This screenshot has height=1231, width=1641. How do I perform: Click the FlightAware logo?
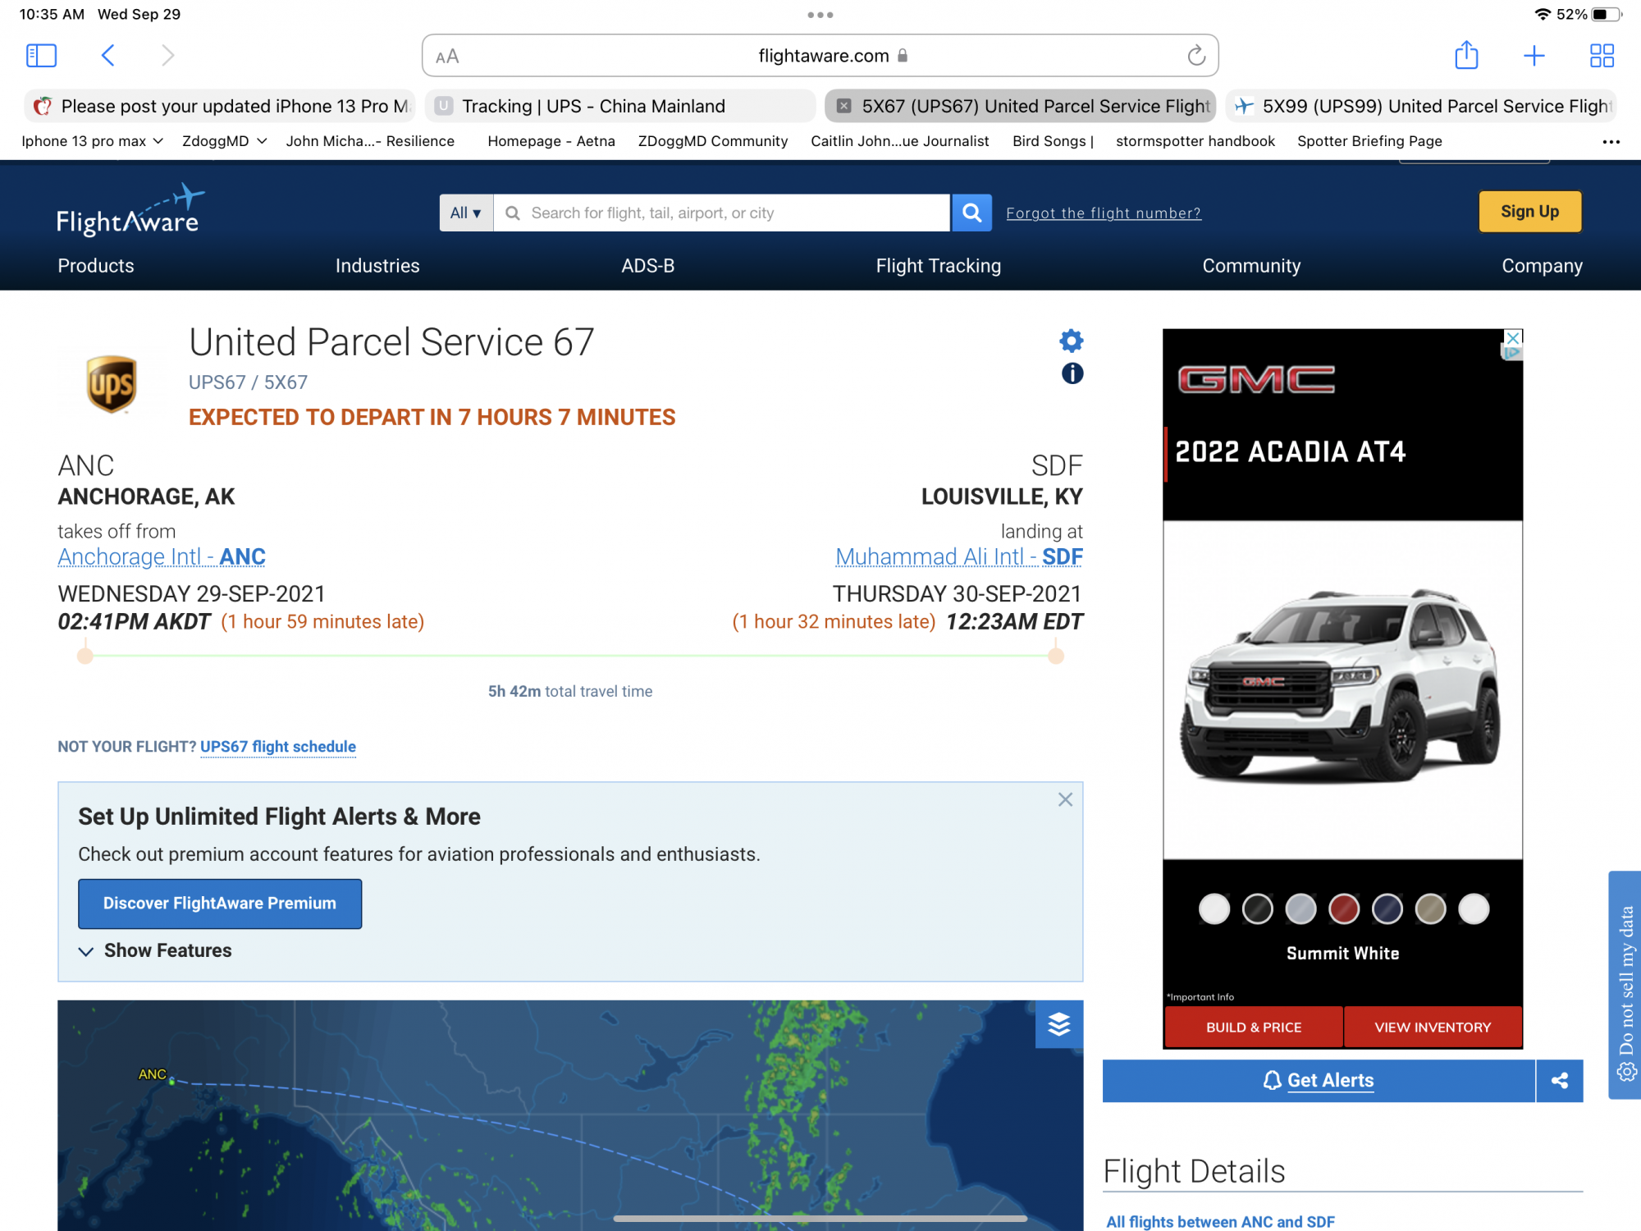130,211
